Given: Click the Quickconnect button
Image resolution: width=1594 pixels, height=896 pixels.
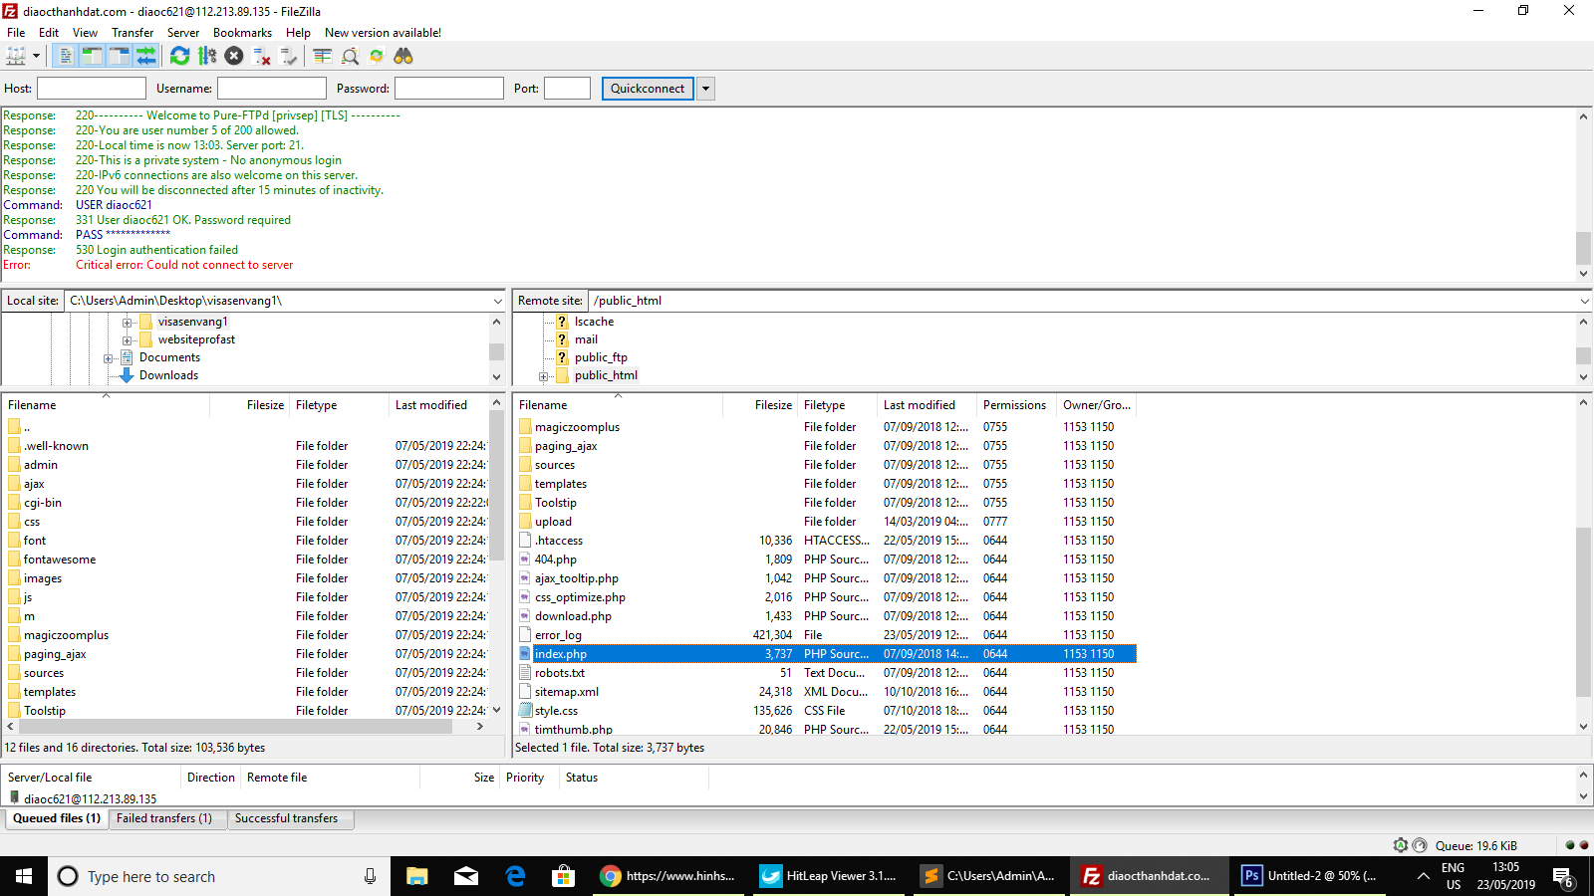Looking at the screenshot, I should point(648,89).
